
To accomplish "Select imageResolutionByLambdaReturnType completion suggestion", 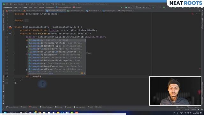I will click(x=56, y=52).
